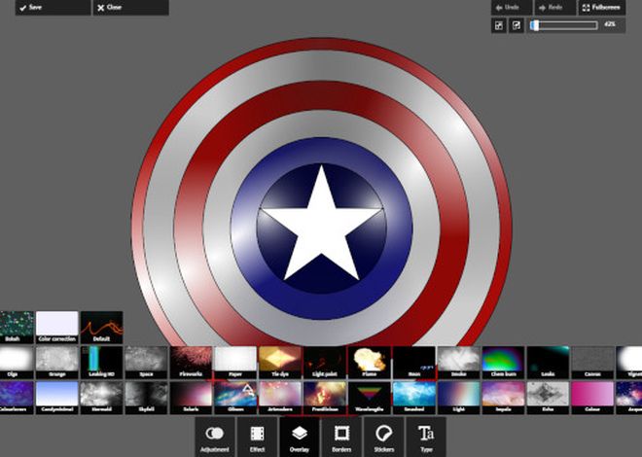
Task: Click the zoom slider handle
Action: [535, 25]
